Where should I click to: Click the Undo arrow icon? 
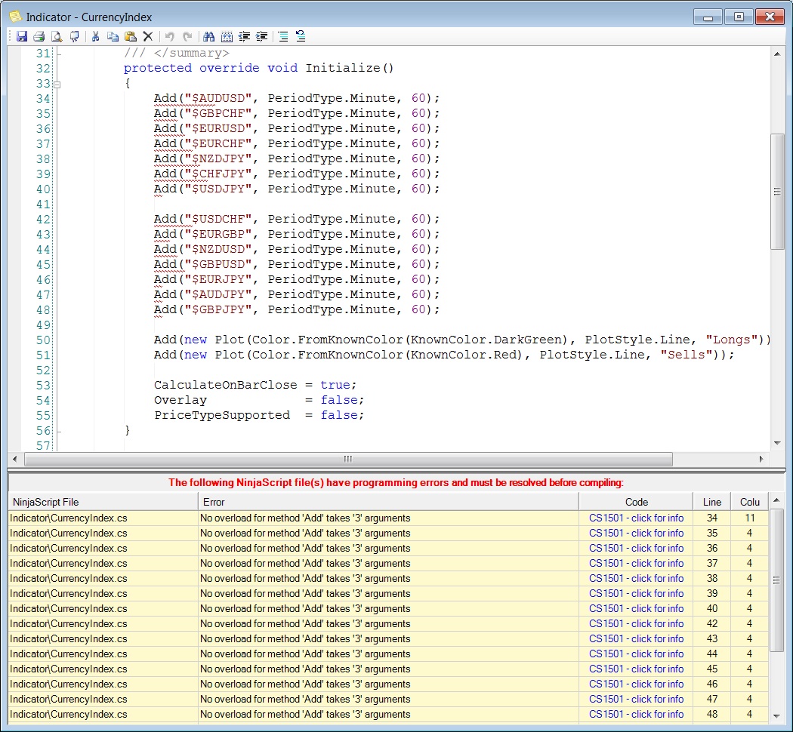tap(170, 36)
